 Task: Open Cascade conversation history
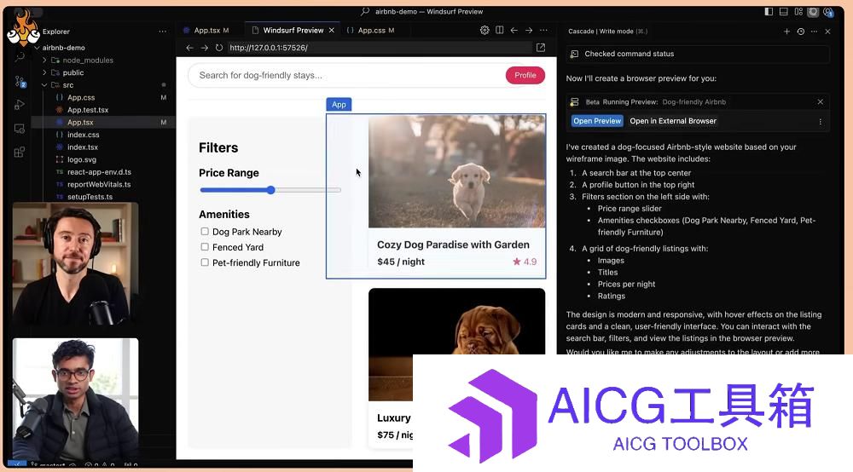pos(801,32)
